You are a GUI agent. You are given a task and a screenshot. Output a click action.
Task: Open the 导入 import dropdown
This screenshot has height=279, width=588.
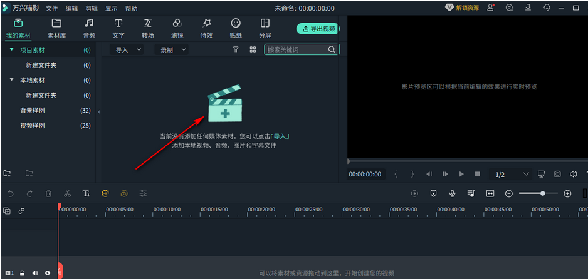coord(127,50)
